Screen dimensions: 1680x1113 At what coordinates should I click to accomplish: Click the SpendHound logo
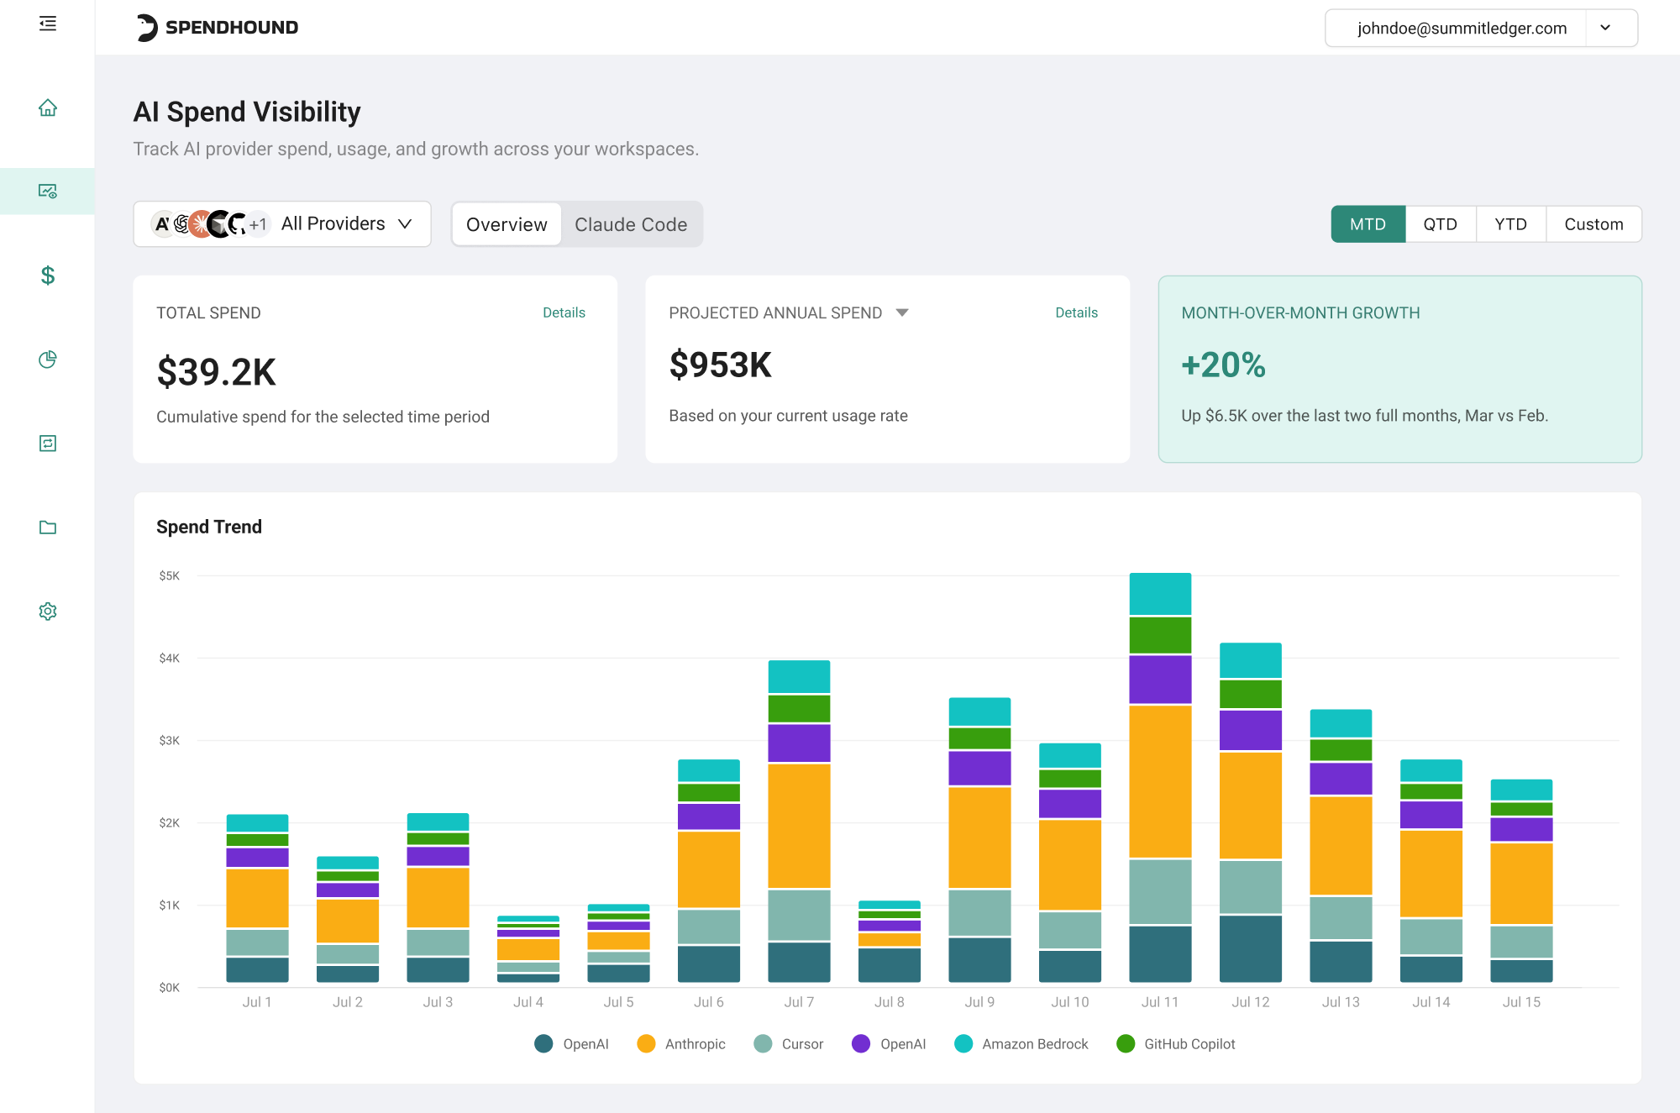coord(218,28)
